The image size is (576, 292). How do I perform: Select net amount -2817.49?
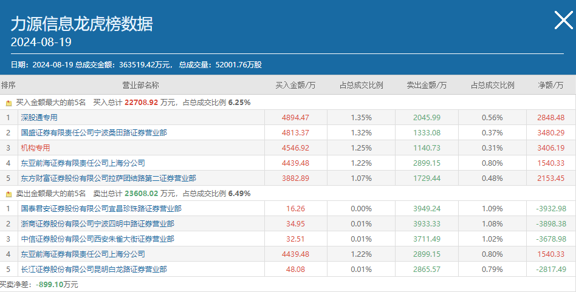(551, 270)
